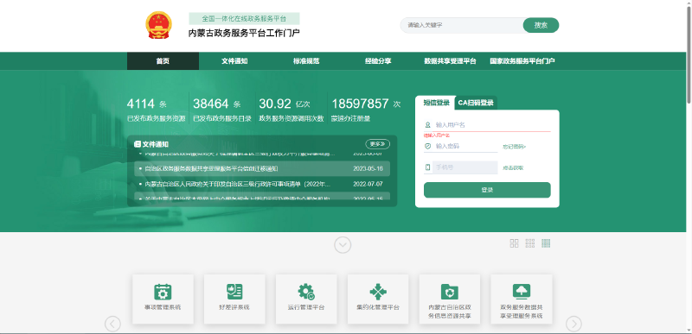Switch to four-by-four grid view

(x=546, y=243)
